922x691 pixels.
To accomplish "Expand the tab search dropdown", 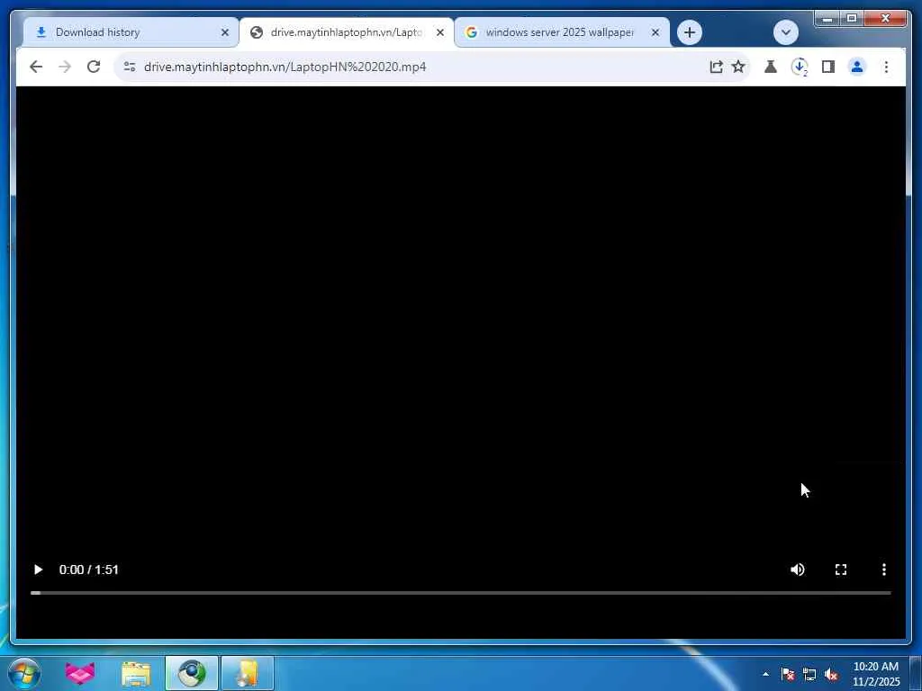I will pyautogui.click(x=785, y=32).
